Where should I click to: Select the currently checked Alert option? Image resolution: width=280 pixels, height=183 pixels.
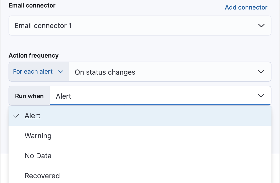pos(32,116)
